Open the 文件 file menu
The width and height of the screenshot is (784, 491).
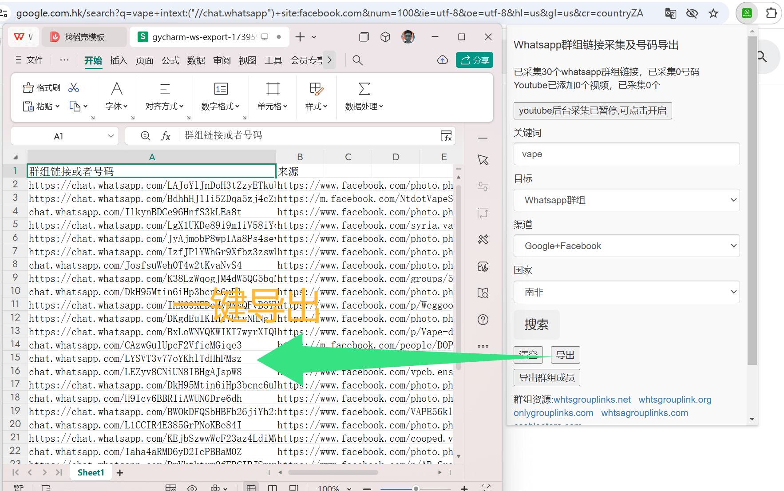[x=29, y=60]
